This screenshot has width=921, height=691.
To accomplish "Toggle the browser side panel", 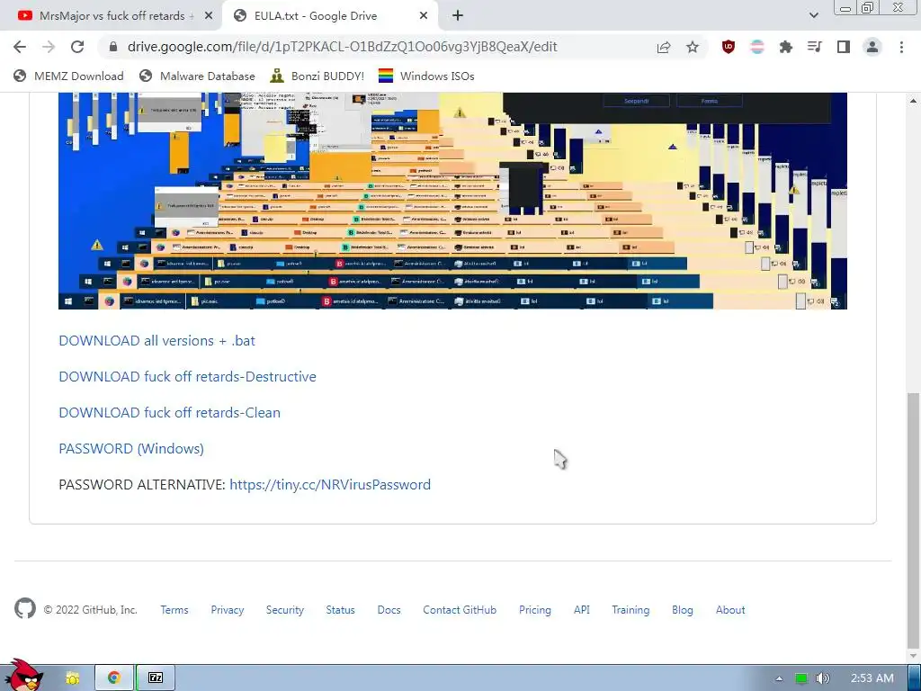I will [x=844, y=47].
